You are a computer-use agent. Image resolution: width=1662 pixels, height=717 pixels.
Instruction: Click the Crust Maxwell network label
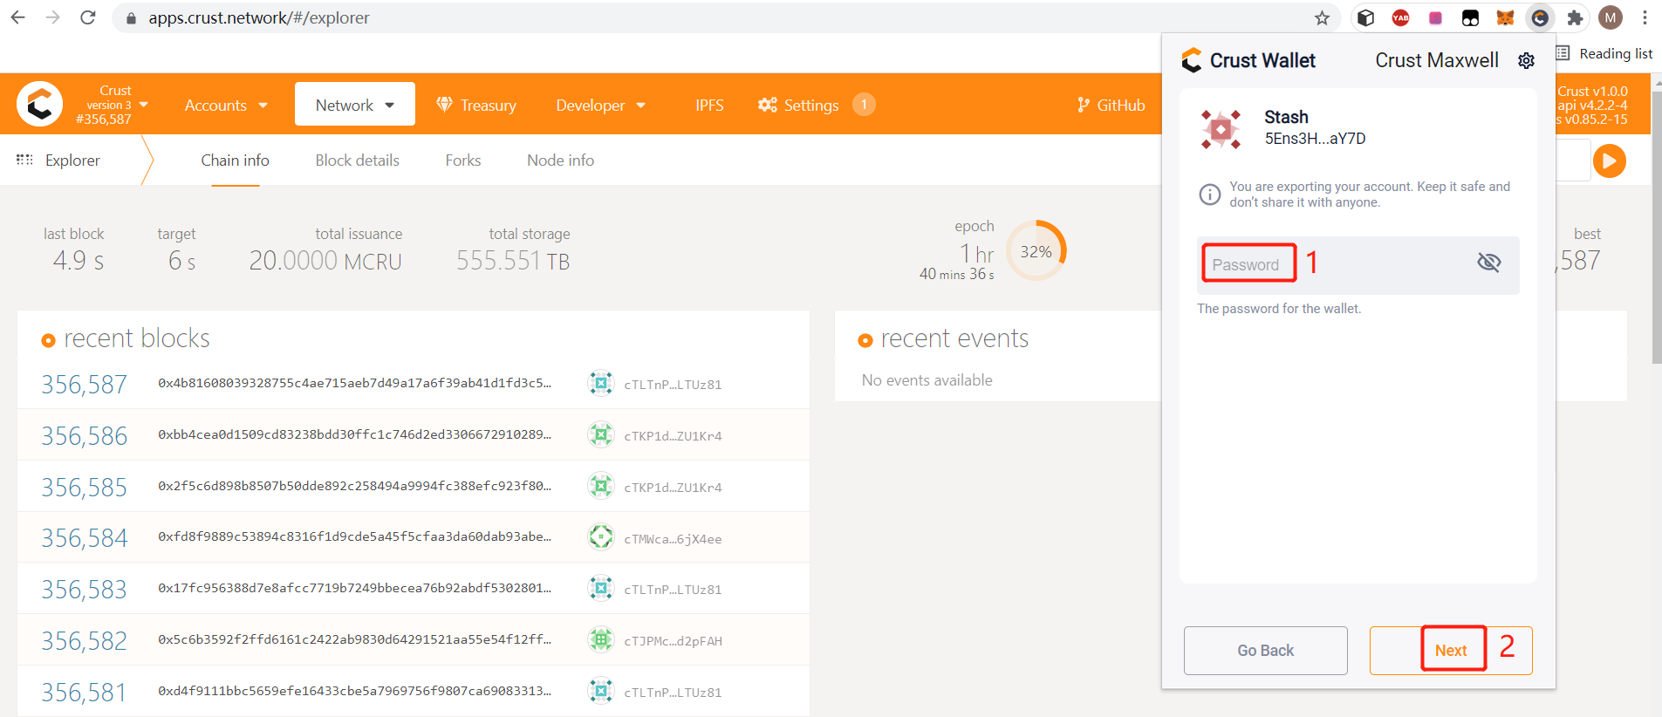[x=1437, y=60]
